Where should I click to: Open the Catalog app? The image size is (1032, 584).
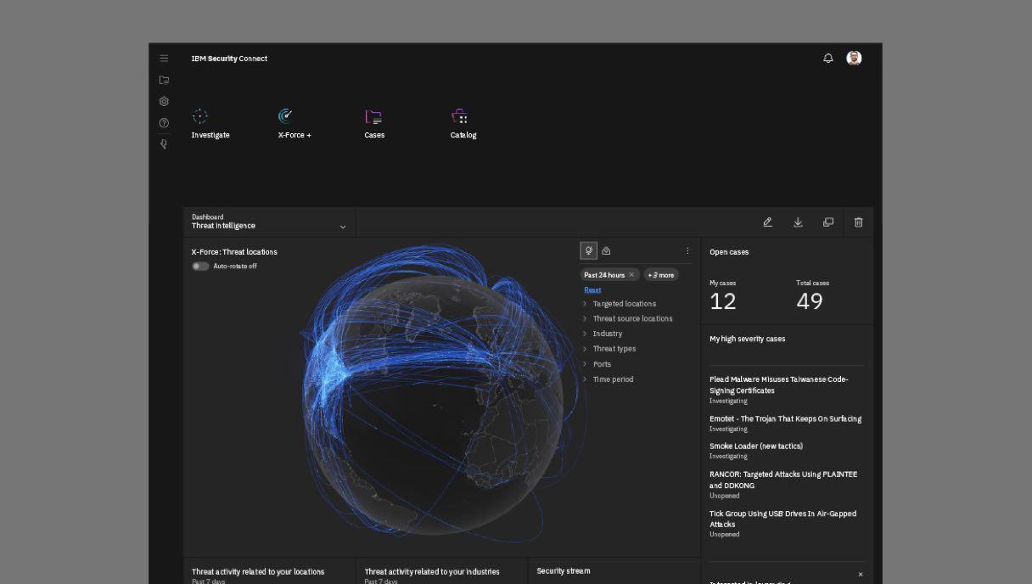[x=463, y=123]
